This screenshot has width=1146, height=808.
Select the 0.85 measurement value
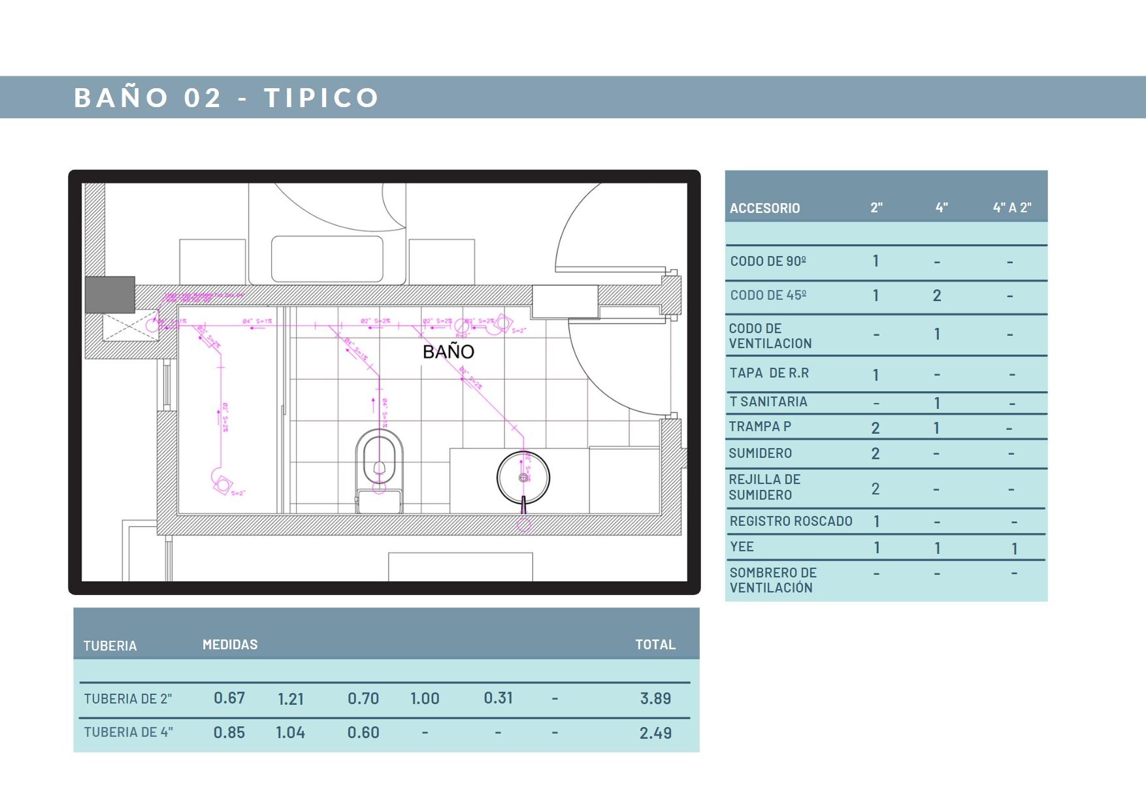pos(229,733)
